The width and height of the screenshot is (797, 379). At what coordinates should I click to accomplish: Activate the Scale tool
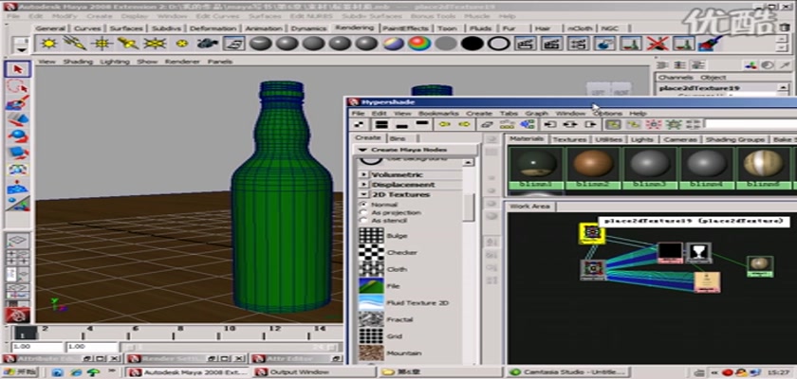click(18, 153)
